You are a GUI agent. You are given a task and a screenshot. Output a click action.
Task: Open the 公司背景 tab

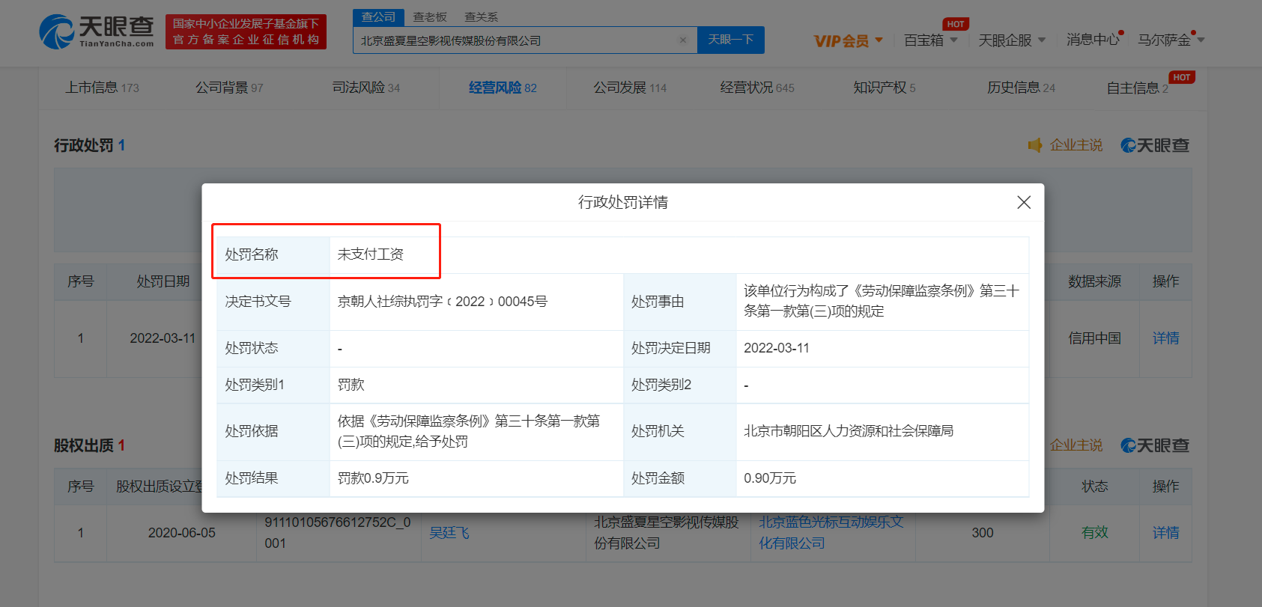(229, 88)
